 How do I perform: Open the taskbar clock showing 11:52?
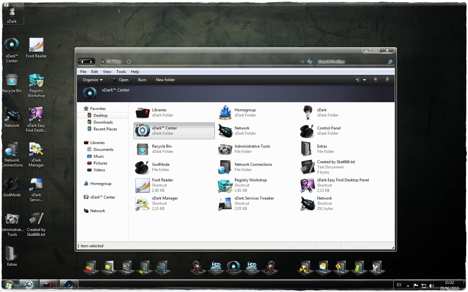pos(449,285)
